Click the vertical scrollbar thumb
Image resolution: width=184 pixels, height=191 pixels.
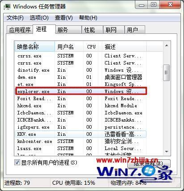(x=166, y=73)
